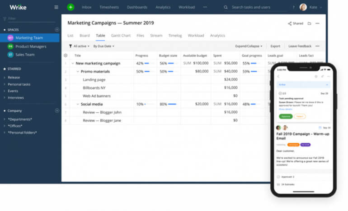Click the Shared button
Viewport: 348px width, 211px height.
296,23
